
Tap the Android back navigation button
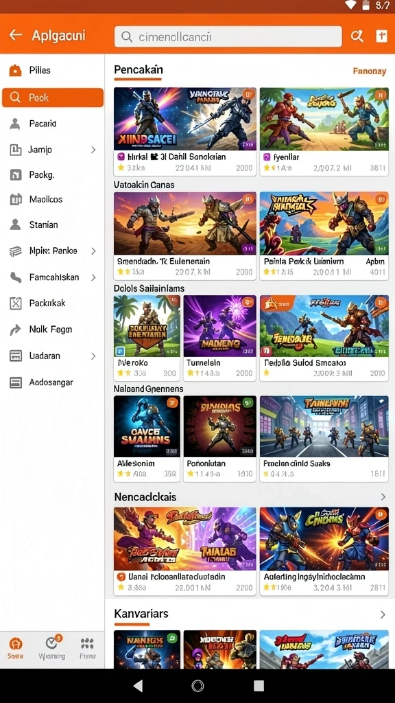point(139,686)
